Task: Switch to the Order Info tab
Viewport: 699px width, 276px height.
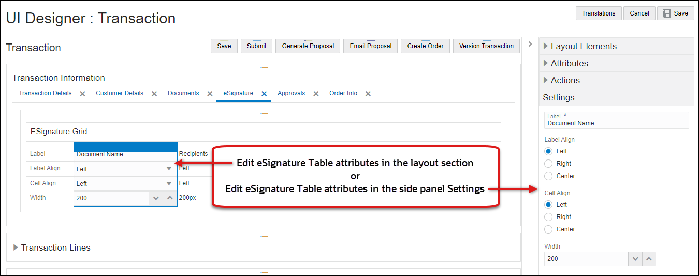Action: tap(343, 93)
